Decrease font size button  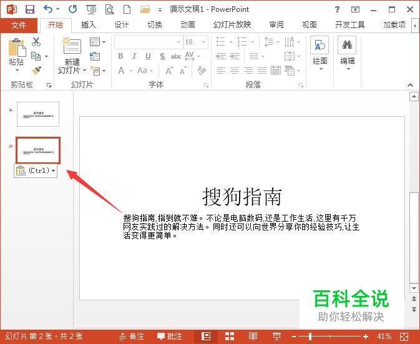tap(183, 71)
